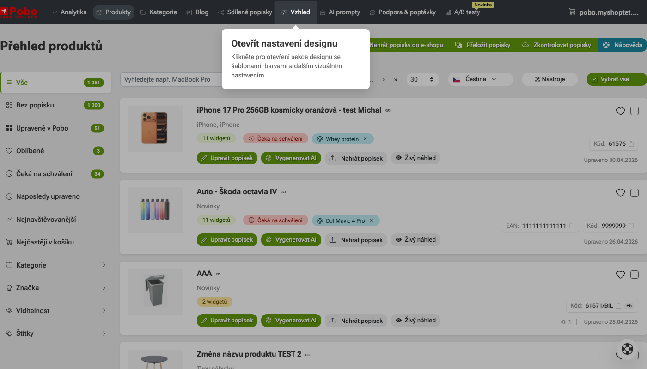The width and height of the screenshot is (647, 369).
Task: Open Sdílené popisky
Action: (x=245, y=12)
